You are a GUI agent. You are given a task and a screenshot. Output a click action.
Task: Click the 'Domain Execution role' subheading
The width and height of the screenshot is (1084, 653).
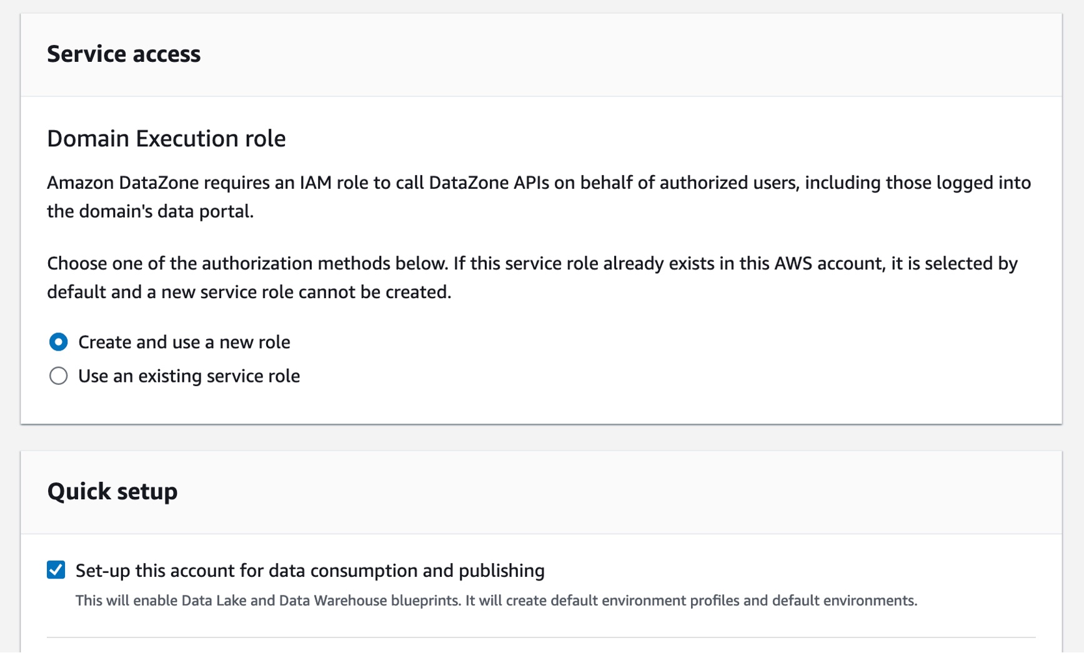coord(166,138)
